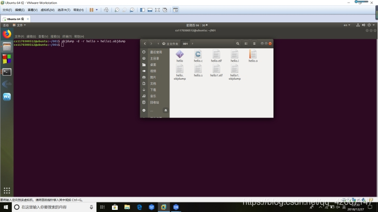The image size is (378, 212).
Task: Open the Files app in the Ubuntu dock
Action: coord(7,46)
